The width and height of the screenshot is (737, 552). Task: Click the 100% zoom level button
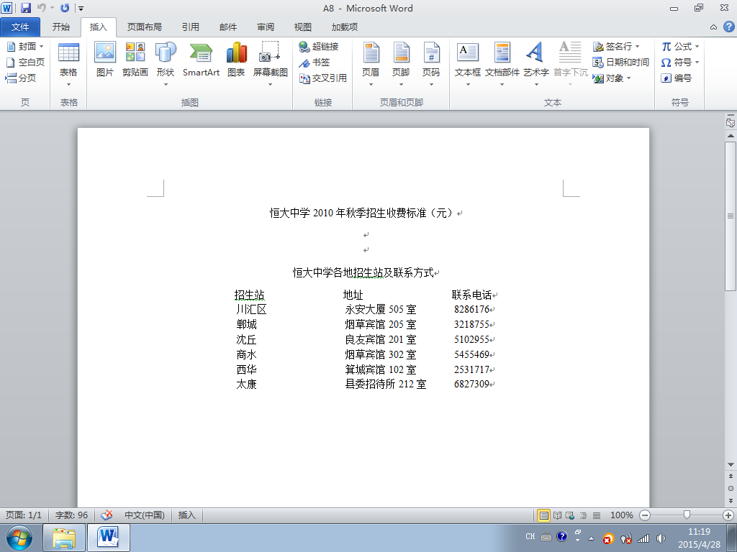(x=621, y=515)
